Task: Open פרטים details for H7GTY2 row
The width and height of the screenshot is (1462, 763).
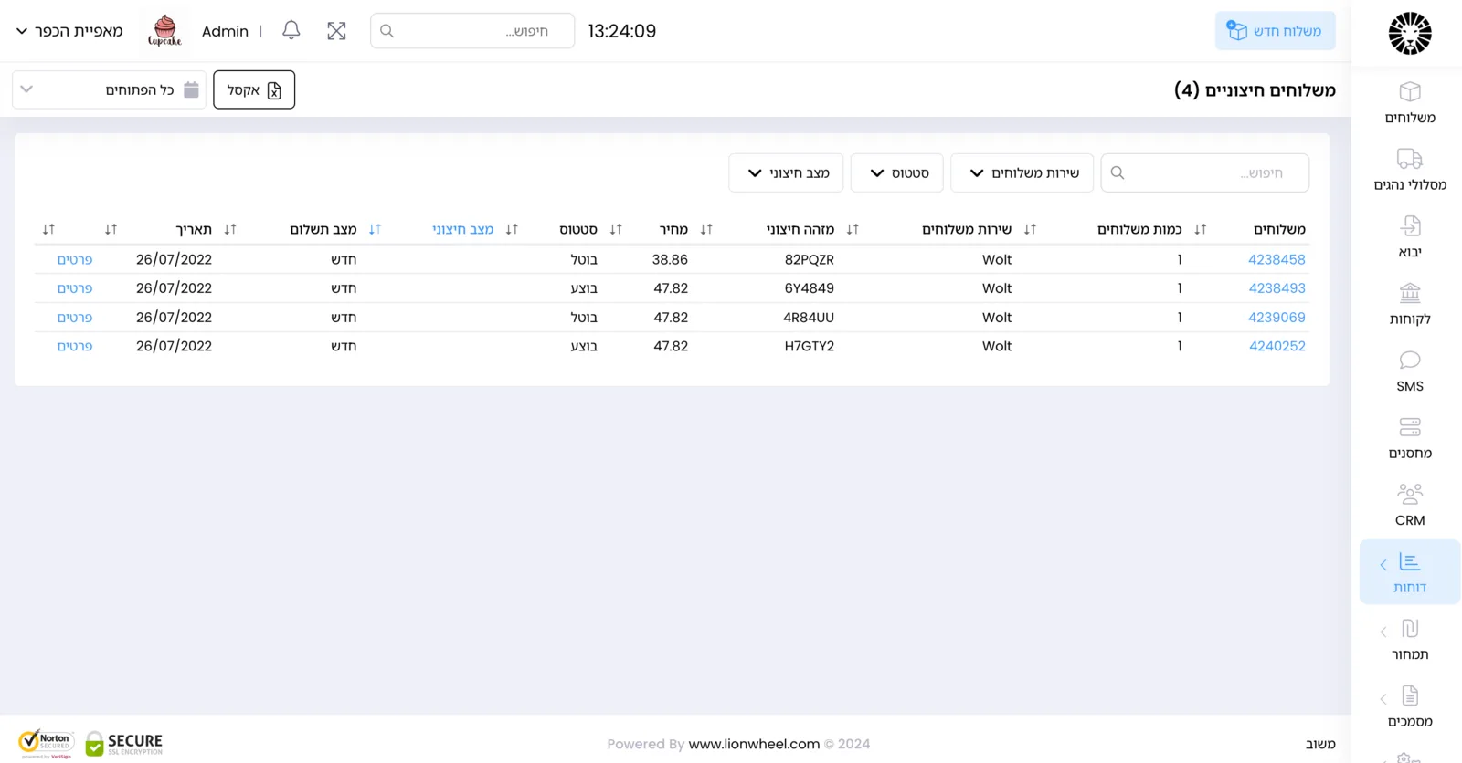Action: (x=75, y=346)
